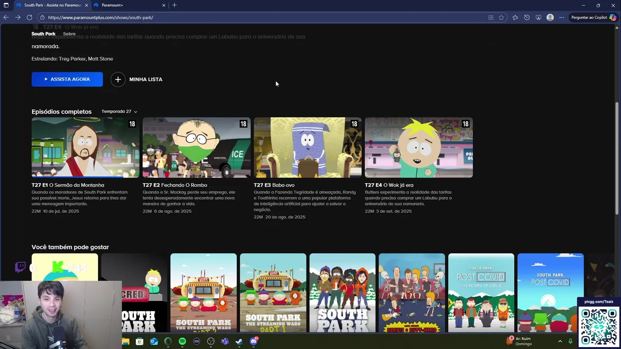Image resolution: width=621 pixels, height=349 pixels.
Task: Open File Explorer from taskbar
Action: point(126,341)
